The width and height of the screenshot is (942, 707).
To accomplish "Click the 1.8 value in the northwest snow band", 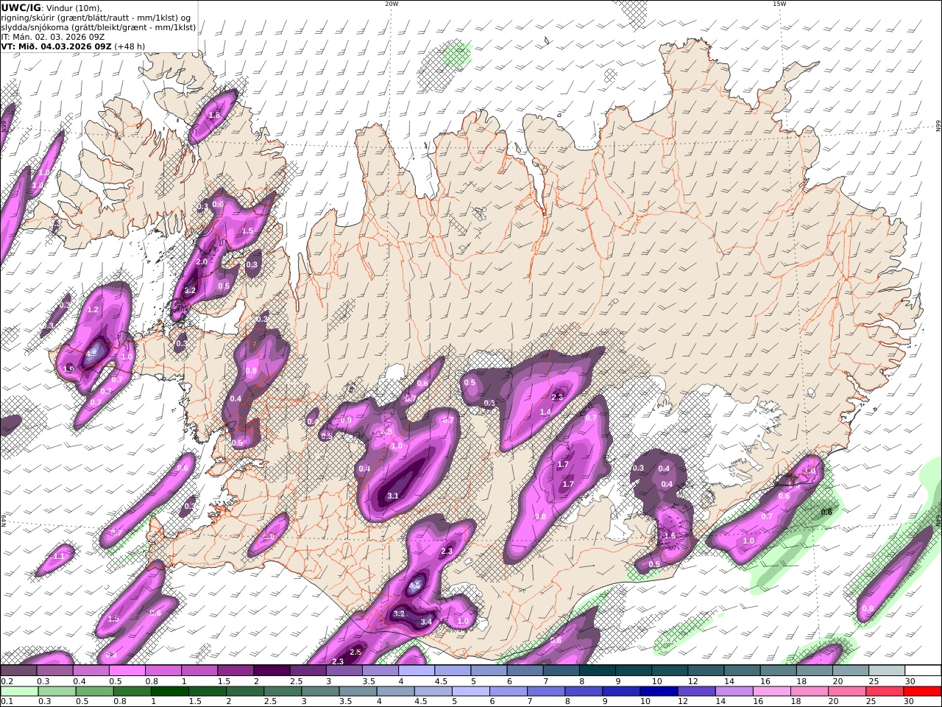I will 214,115.
